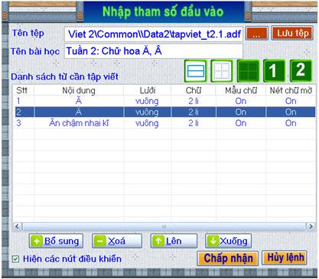Move row down with Xuống button
Image resolution: width=319 pixels, height=279 pixels.
pyautogui.click(x=228, y=241)
